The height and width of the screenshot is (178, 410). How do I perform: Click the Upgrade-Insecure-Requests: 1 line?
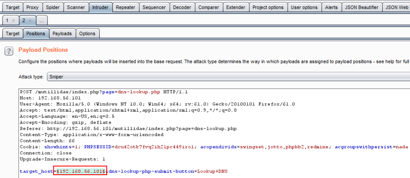[62, 159]
